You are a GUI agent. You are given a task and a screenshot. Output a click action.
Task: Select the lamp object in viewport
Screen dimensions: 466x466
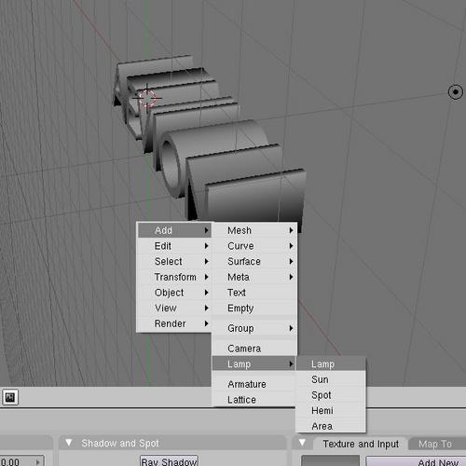[x=456, y=92]
